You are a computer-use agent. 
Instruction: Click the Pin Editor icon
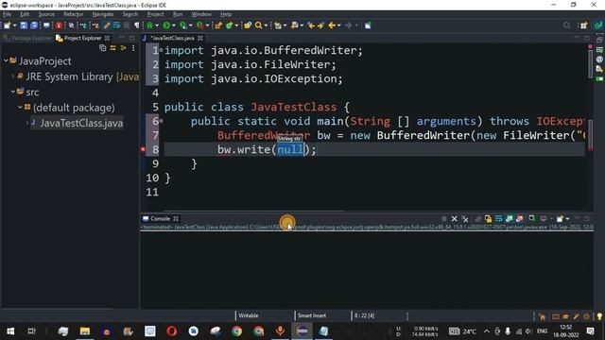[368, 25]
